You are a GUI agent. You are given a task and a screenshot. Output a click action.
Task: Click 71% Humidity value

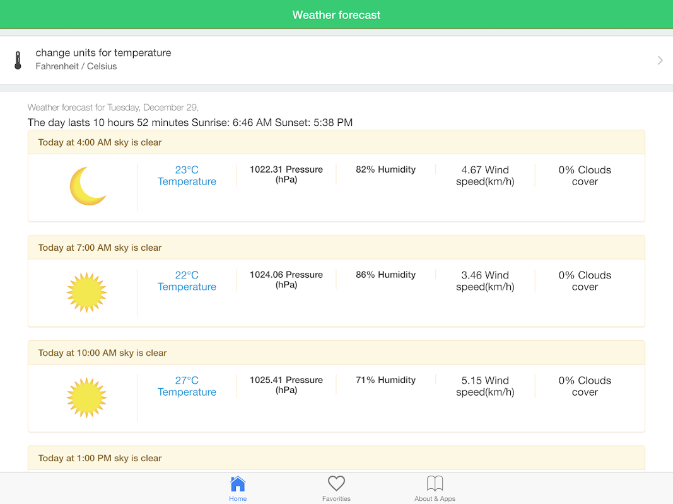point(385,380)
